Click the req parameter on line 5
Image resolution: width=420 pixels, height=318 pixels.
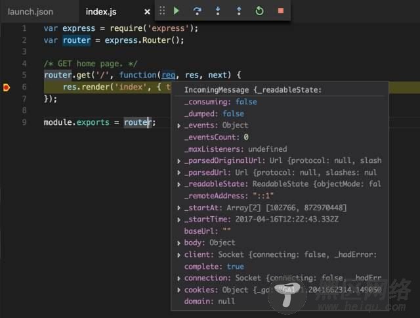pyautogui.click(x=169, y=75)
